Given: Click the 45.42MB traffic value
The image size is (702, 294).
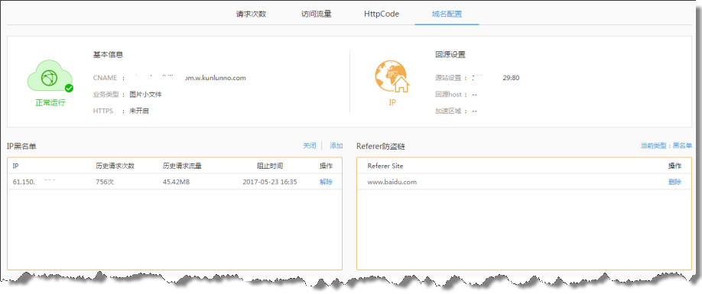Looking at the screenshot, I should 177,182.
